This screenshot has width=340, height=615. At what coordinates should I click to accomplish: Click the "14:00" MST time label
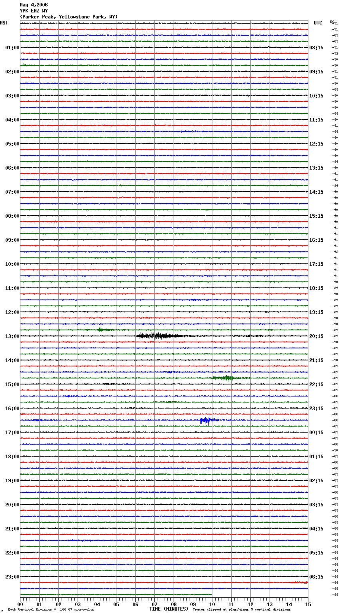point(12,360)
